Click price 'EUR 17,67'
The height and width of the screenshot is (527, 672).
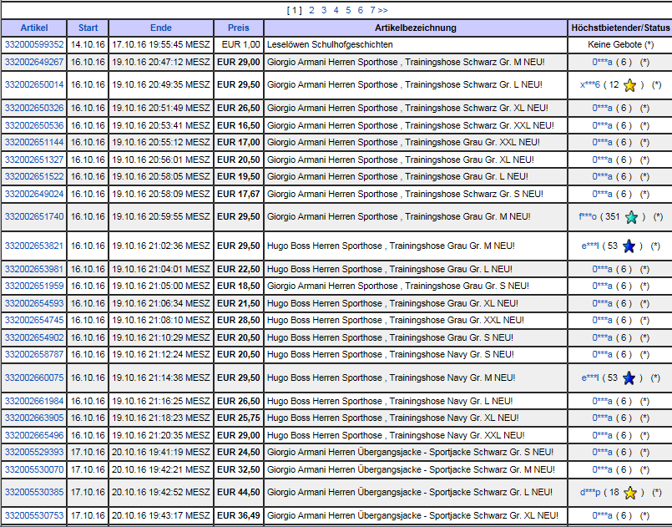pyautogui.click(x=238, y=195)
